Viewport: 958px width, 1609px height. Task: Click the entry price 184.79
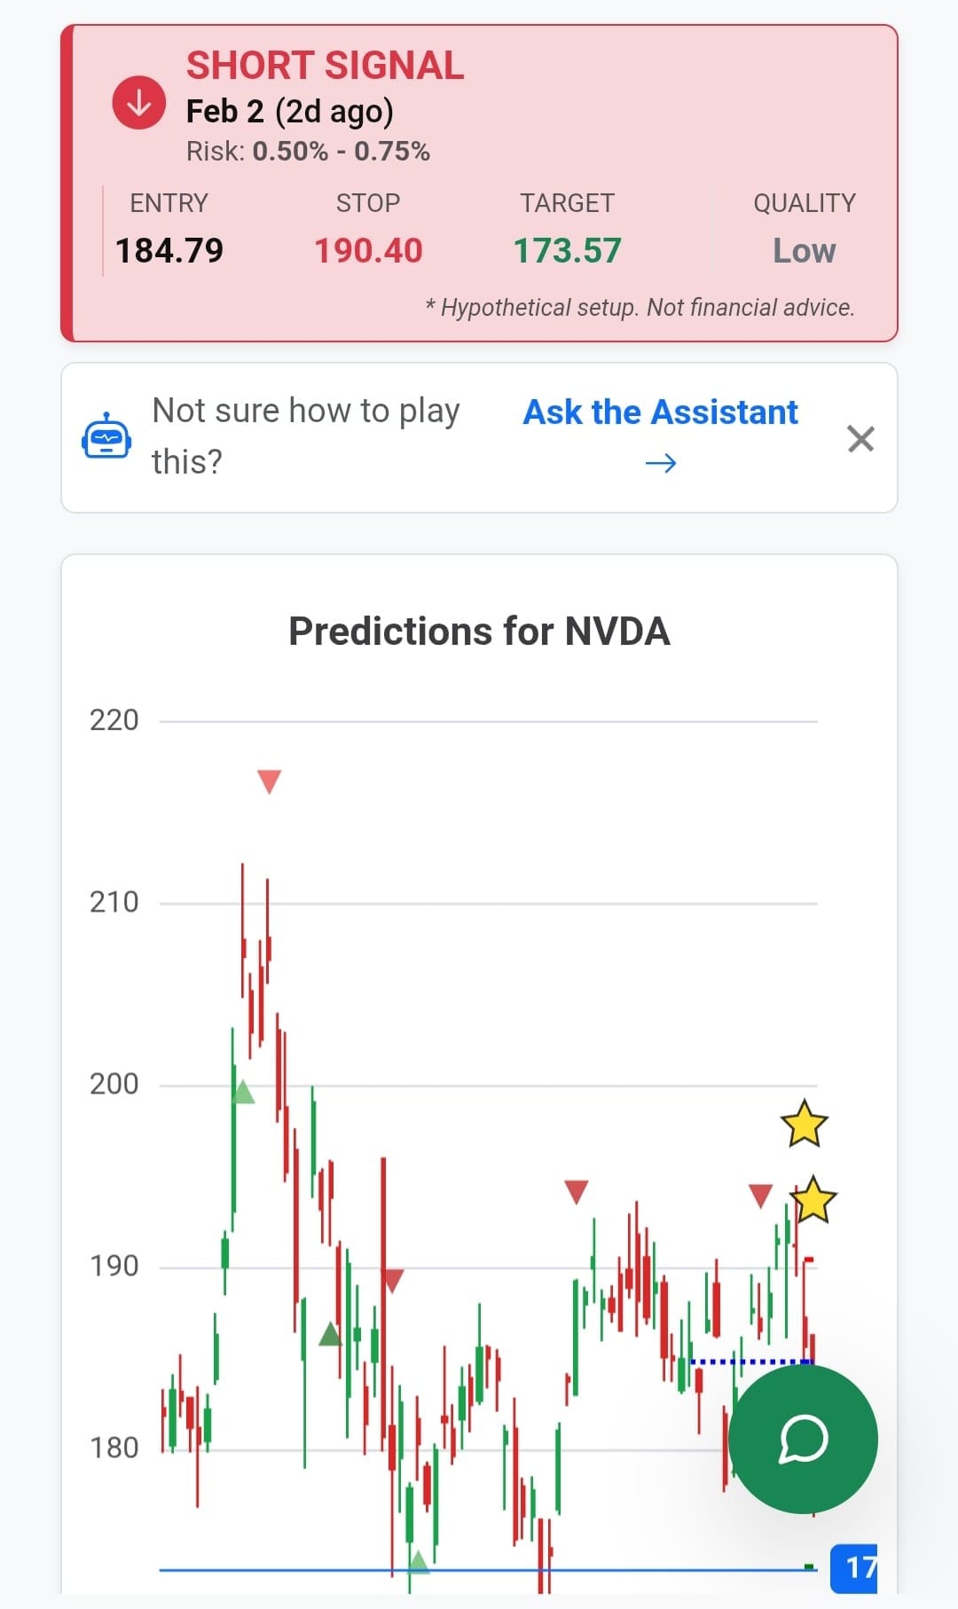point(169,251)
